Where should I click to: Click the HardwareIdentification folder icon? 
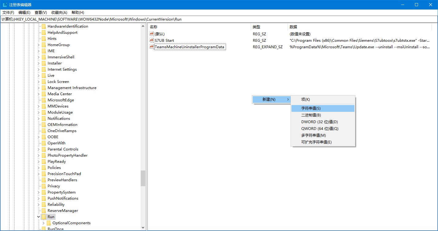coord(44,26)
